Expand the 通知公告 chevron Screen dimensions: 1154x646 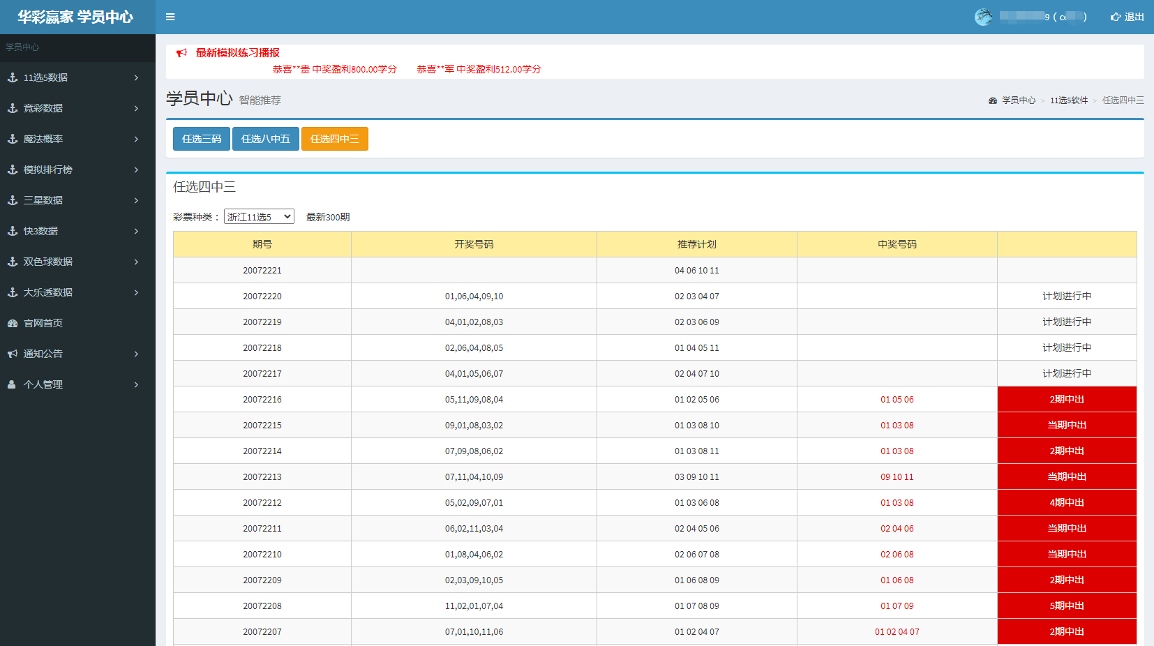coord(136,354)
